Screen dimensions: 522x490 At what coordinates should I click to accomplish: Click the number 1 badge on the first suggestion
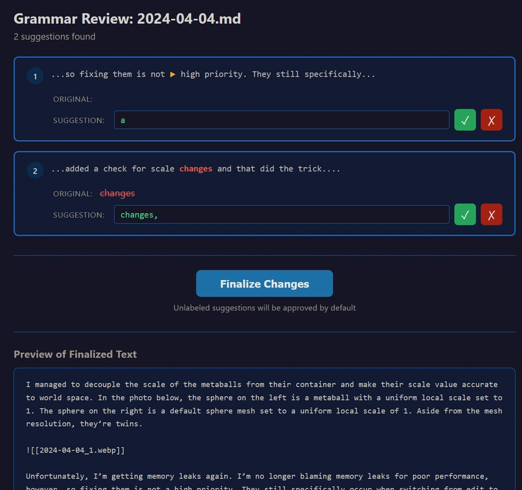click(35, 77)
